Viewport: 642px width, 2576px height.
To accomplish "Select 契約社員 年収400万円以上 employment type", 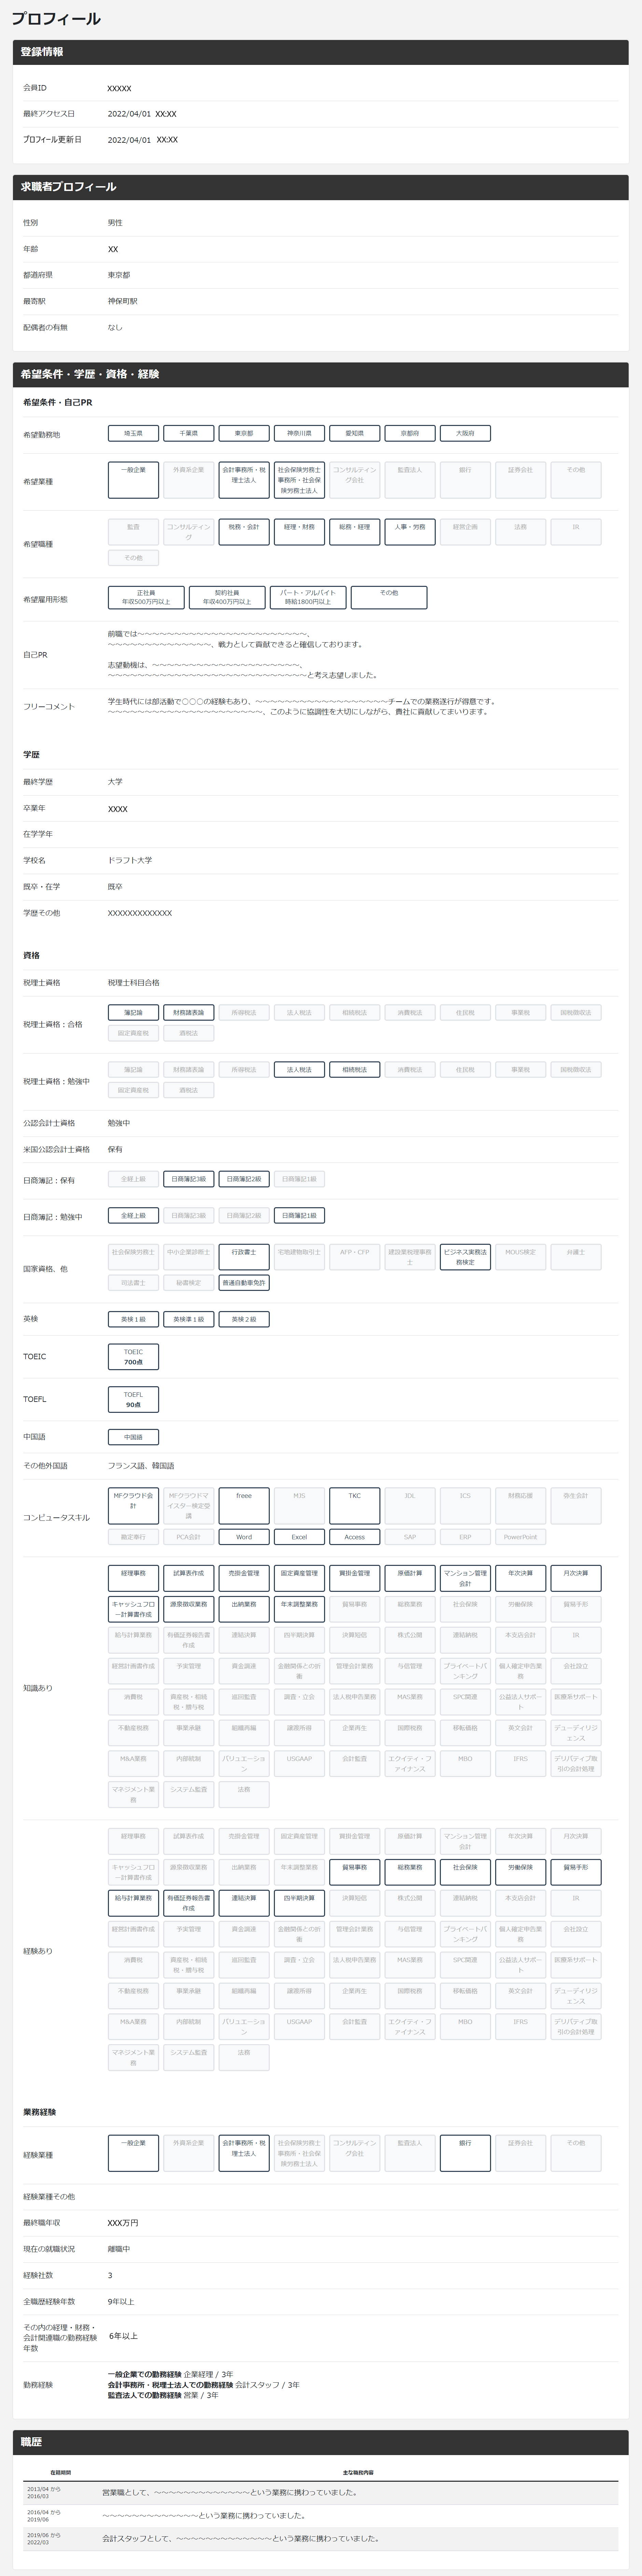I will pos(227,598).
